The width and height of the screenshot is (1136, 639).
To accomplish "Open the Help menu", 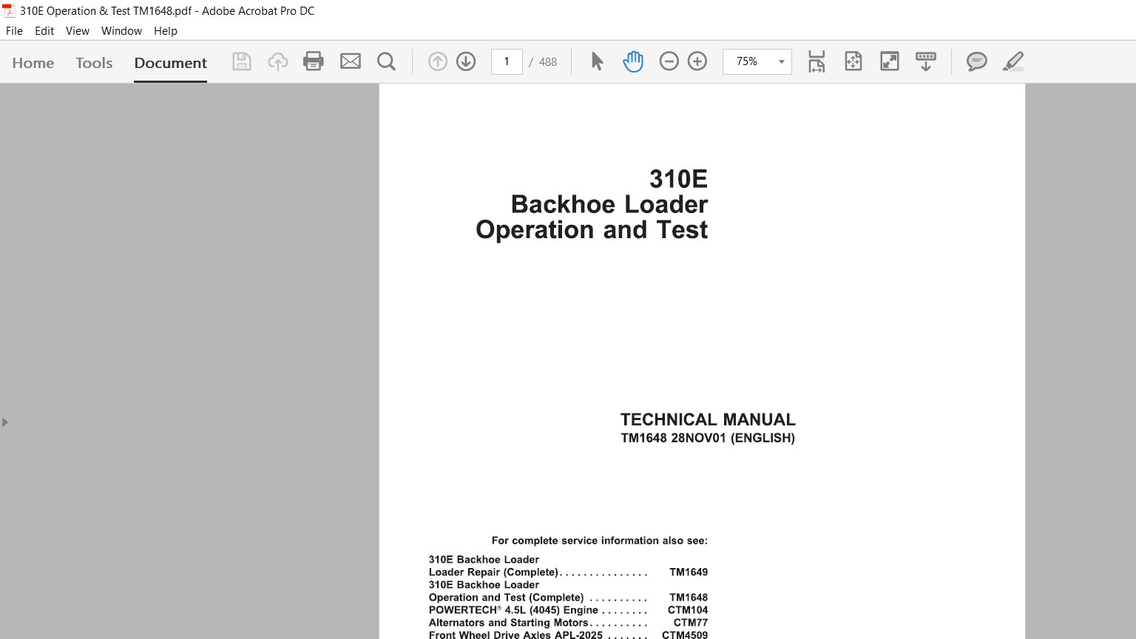I will point(166,31).
